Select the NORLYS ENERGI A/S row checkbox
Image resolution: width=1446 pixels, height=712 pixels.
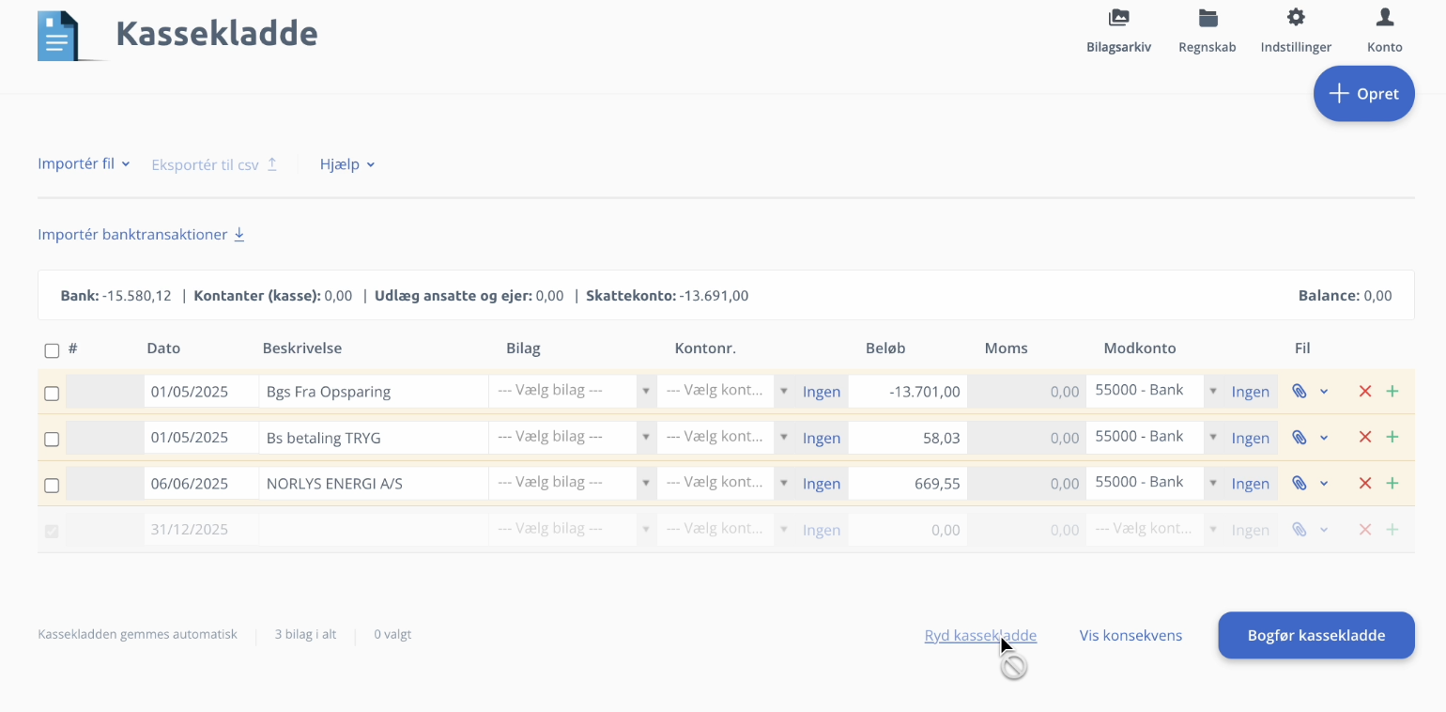pos(52,486)
